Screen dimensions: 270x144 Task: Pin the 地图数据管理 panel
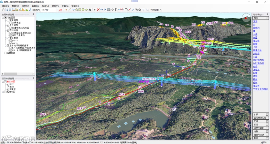click(33, 15)
